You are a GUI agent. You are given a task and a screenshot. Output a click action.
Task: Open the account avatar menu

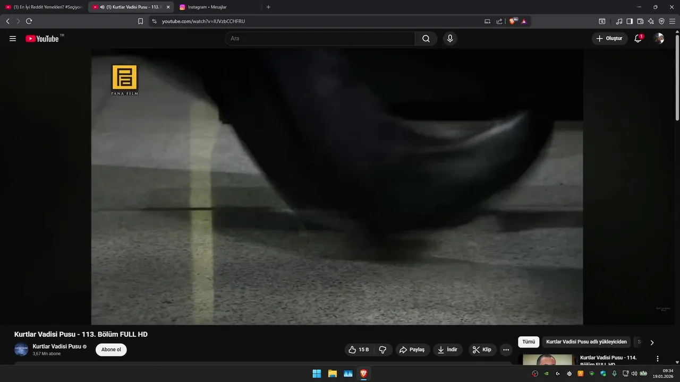pos(659,39)
